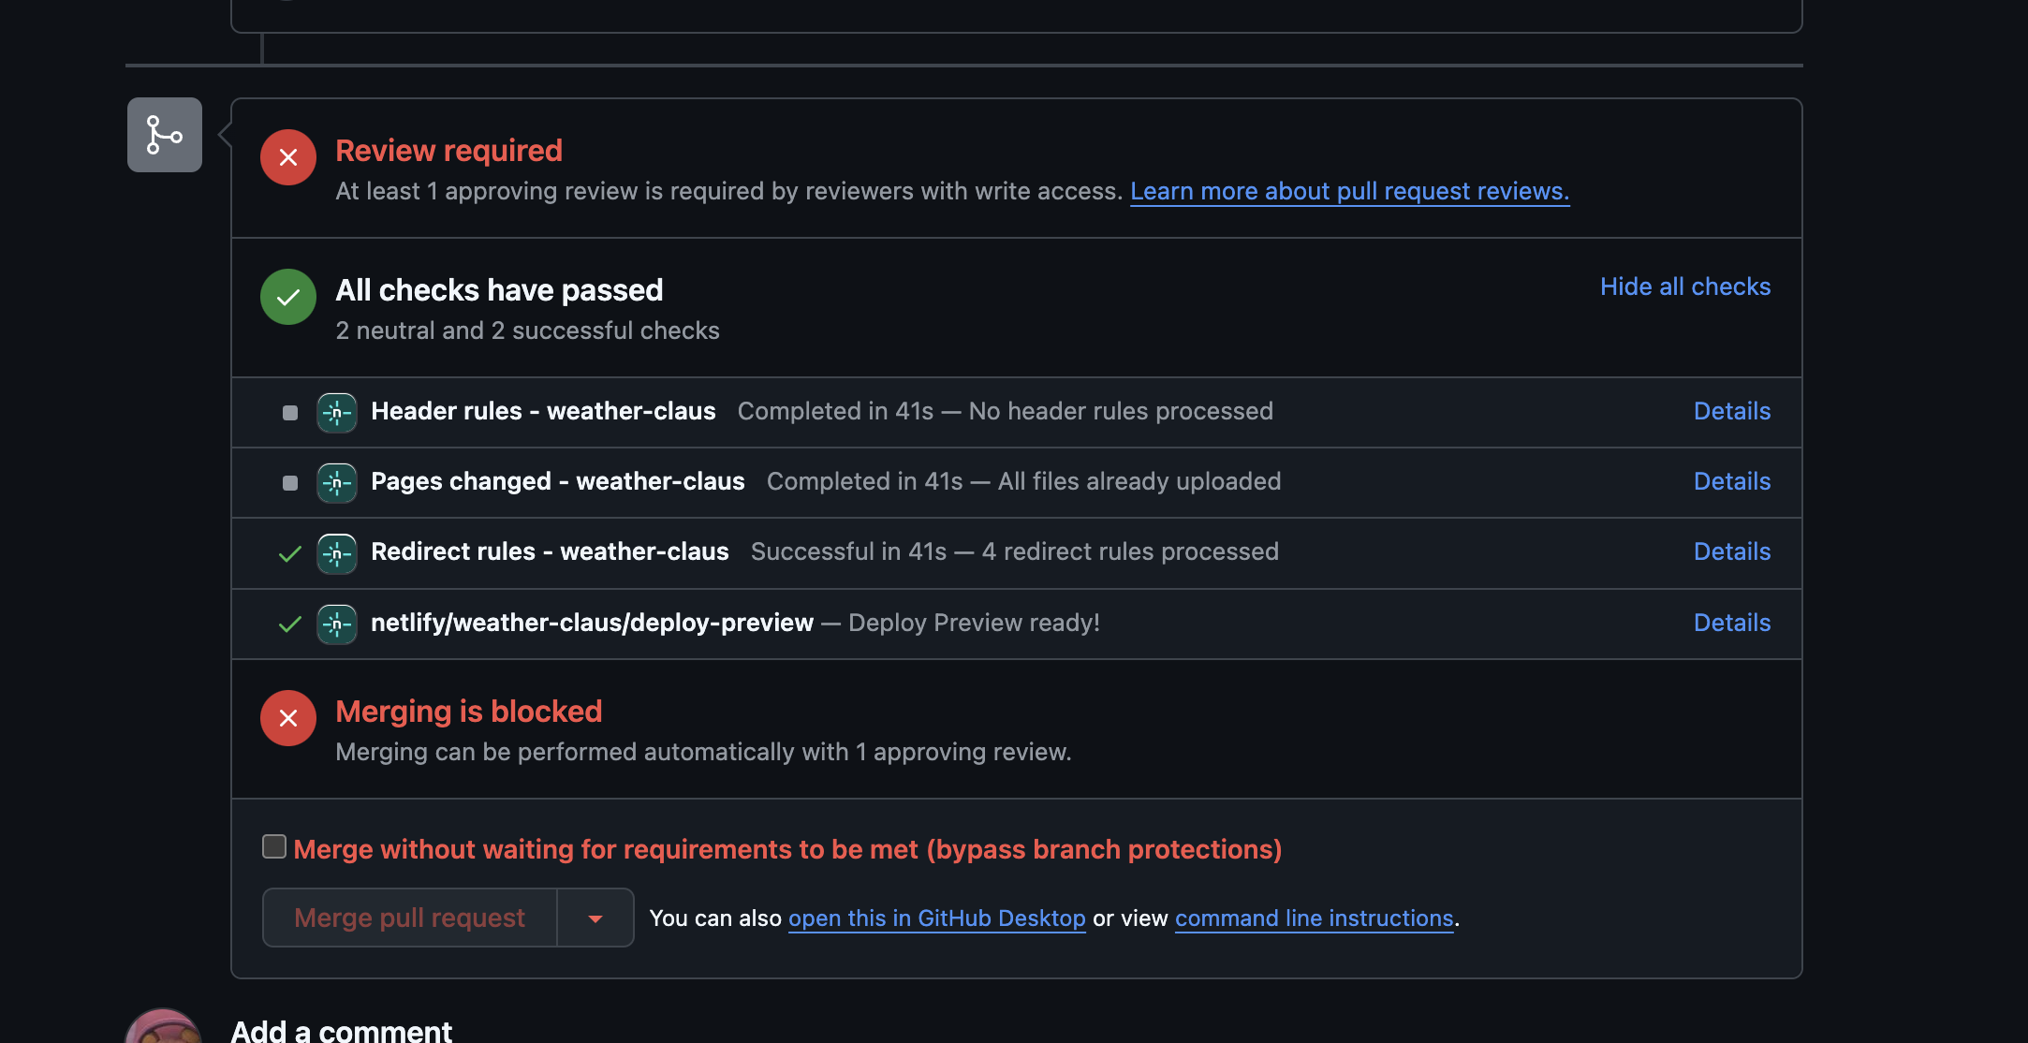Open Details for Pages changed check

pos(1732,481)
